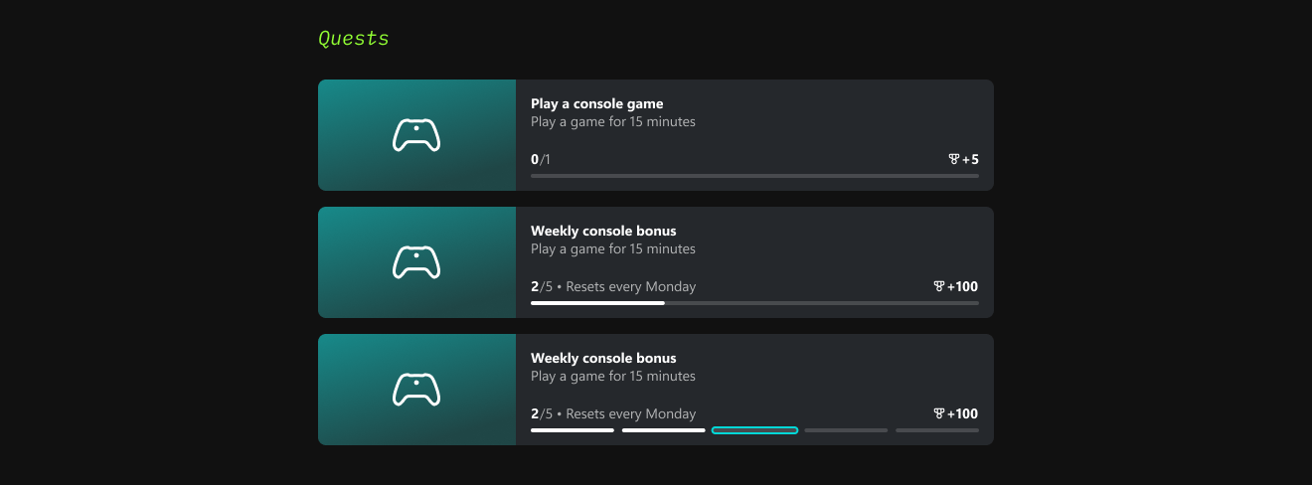
Task: Click the empty progress bar under 0/1
Action: pos(754,176)
